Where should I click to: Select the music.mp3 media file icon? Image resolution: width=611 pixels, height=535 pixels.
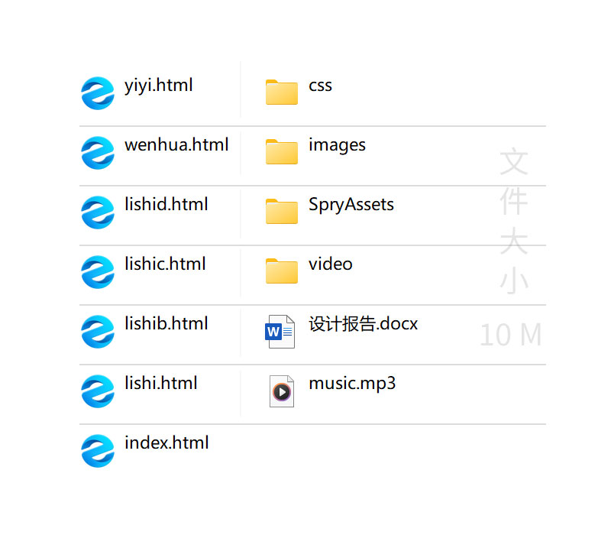tap(281, 391)
